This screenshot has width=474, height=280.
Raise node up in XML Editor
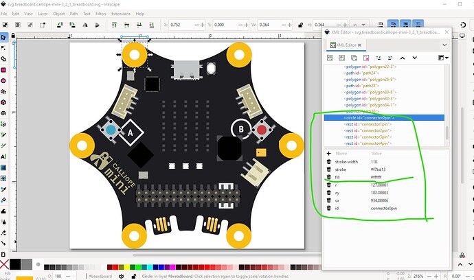[403, 58]
